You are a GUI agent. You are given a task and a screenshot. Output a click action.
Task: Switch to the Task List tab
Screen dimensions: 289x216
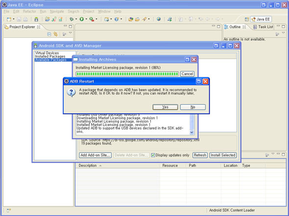264,27
